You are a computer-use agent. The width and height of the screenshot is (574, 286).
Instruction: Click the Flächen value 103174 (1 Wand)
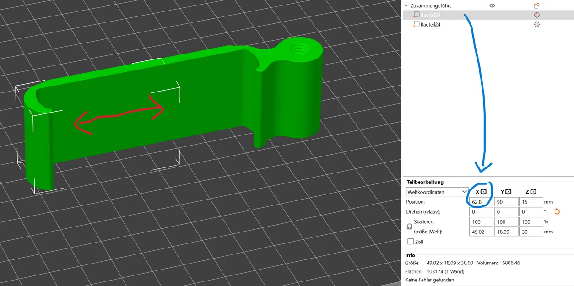coord(445,271)
